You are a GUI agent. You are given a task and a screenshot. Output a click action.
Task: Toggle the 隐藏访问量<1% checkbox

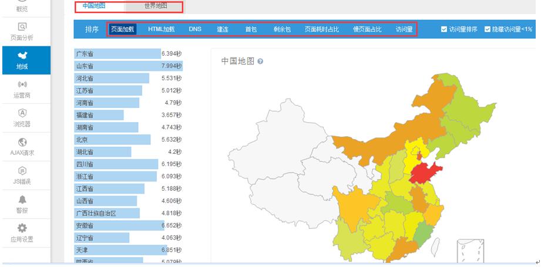pos(488,29)
